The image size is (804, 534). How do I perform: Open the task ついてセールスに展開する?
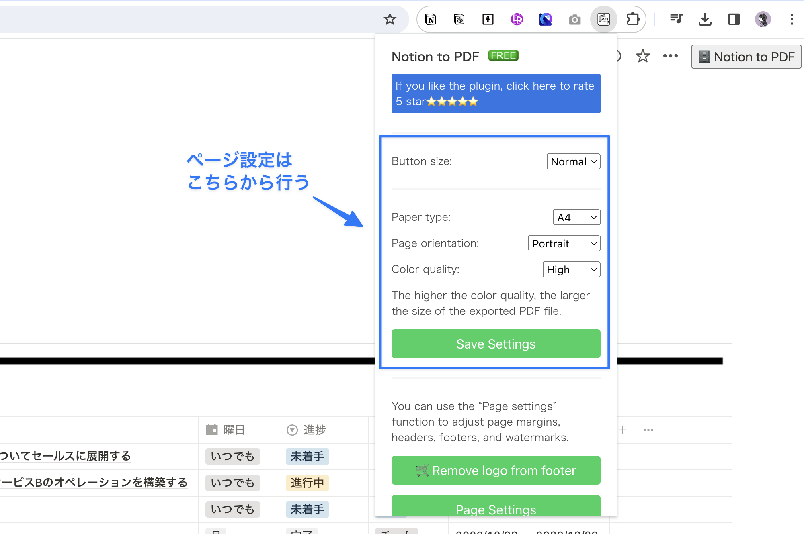66,456
